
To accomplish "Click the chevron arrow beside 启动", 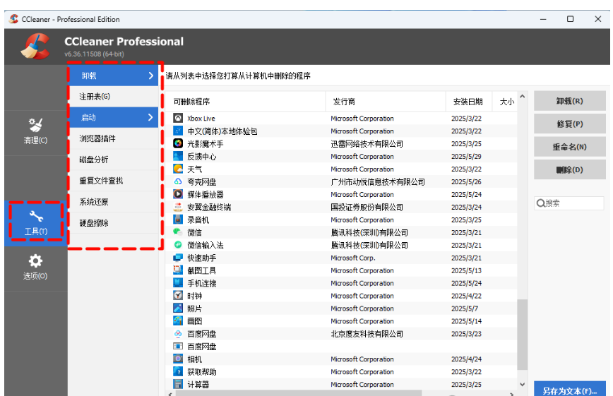I will tap(151, 117).
